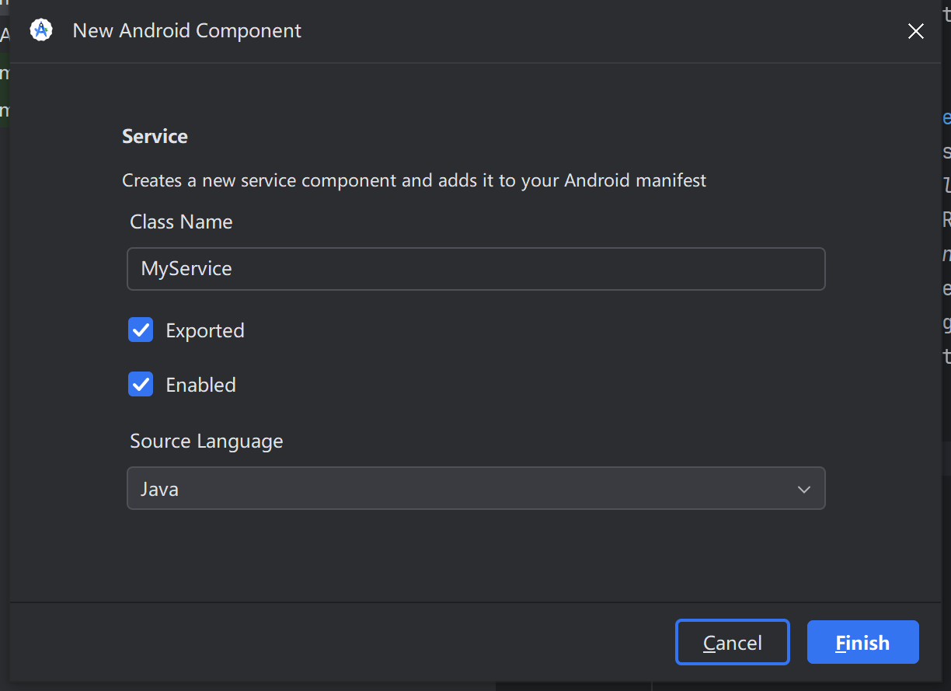Open the Source Language dropdown
This screenshot has width=951, height=691.
pyautogui.click(x=475, y=488)
